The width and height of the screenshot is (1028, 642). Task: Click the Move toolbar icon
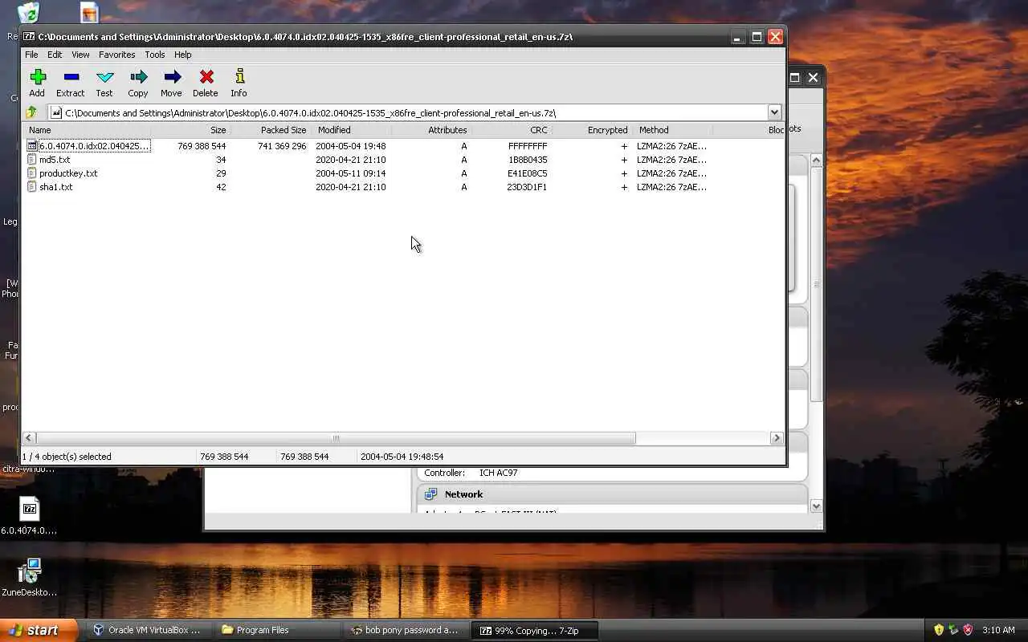[x=172, y=78]
